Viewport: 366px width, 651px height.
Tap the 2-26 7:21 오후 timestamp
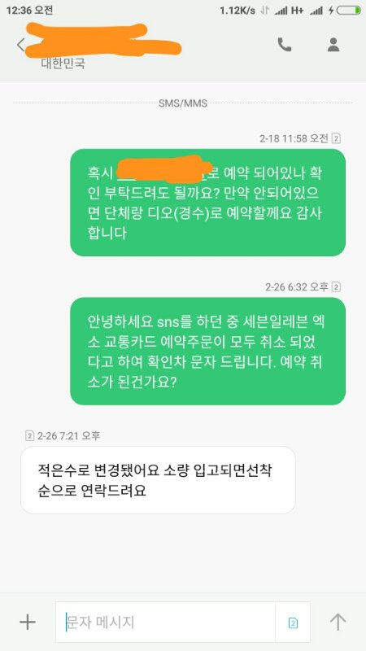click(68, 435)
